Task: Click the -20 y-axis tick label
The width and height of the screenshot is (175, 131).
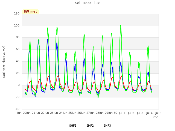Action: click(17, 97)
